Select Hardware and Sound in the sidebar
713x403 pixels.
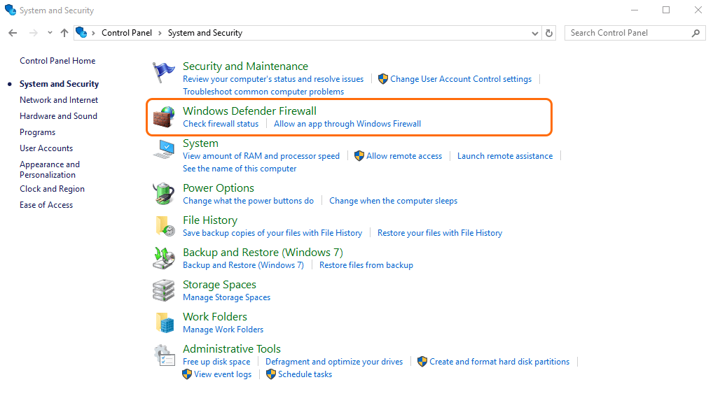58,115
